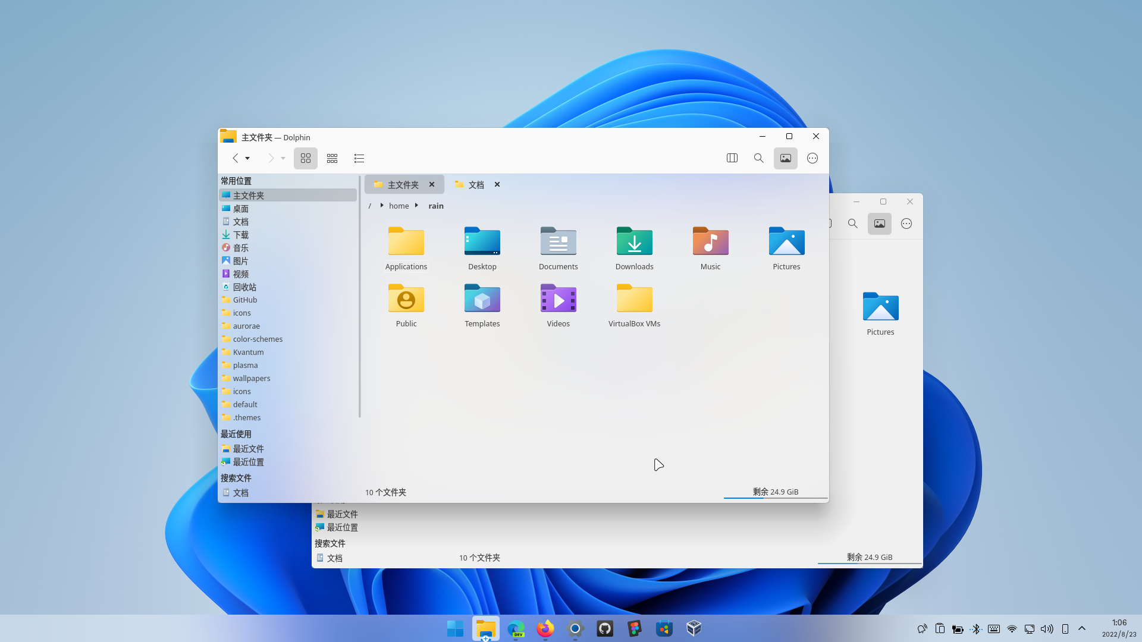Image resolution: width=1142 pixels, height=642 pixels.
Task: Expand forward history dropdown arrow
Action: 283,158
